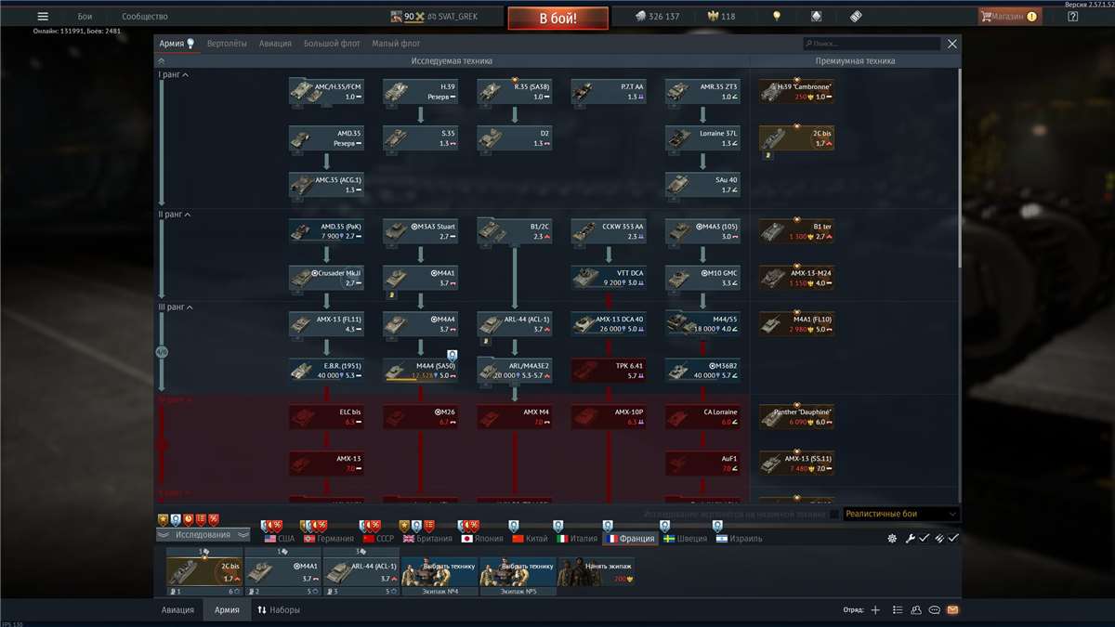
Task: Collapse the III ранг section
Action: click(176, 307)
